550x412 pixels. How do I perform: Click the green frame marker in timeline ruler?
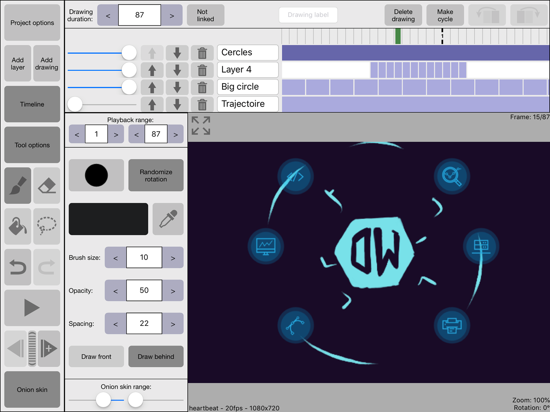398,36
